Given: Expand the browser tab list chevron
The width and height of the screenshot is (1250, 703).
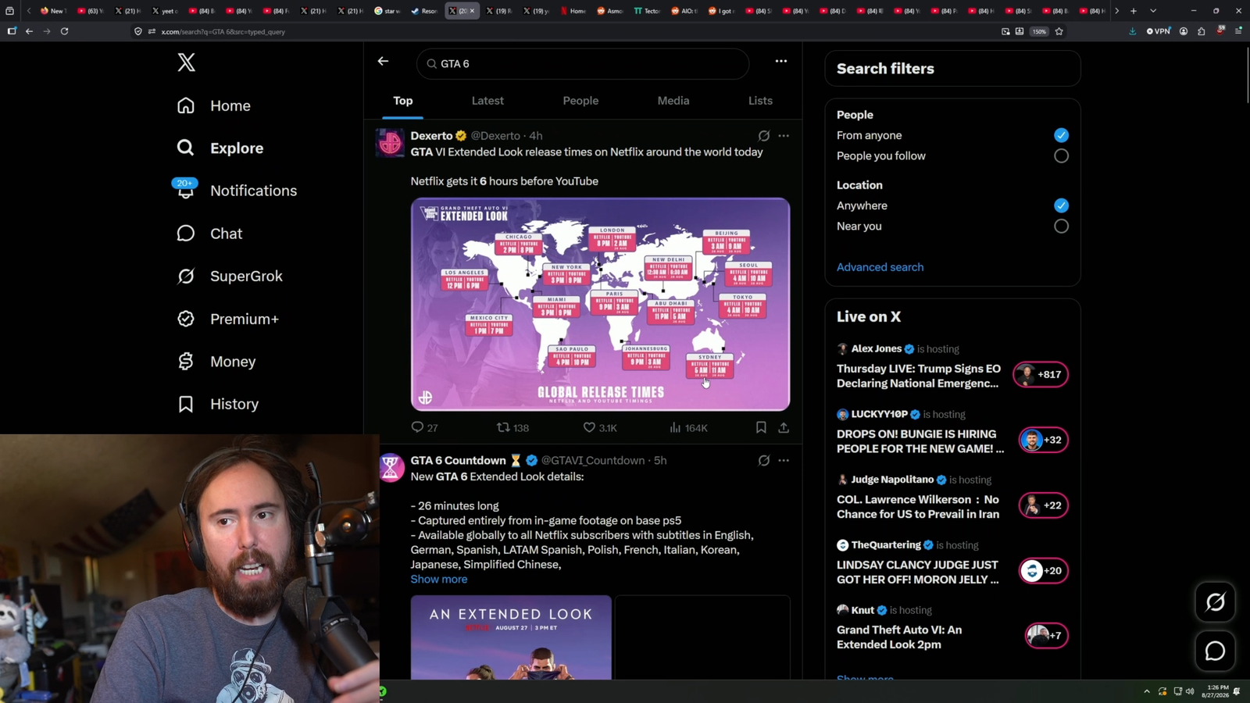Looking at the screenshot, I should pos(1153,11).
